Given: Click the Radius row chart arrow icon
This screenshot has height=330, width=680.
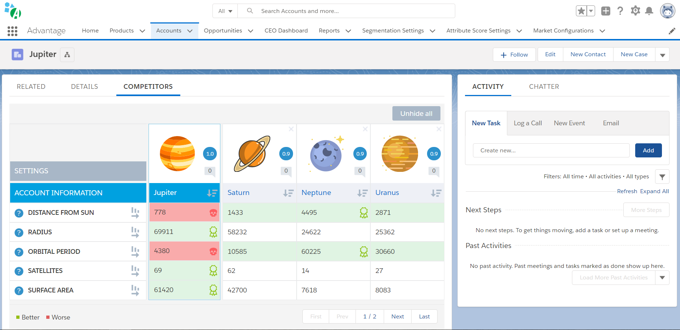Looking at the screenshot, I should 135,232.
